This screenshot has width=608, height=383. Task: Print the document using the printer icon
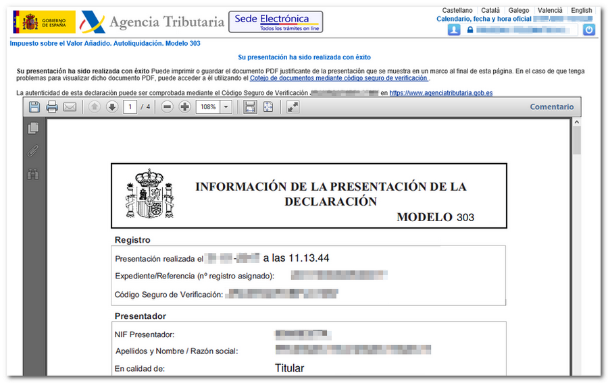(x=52, y=107)
